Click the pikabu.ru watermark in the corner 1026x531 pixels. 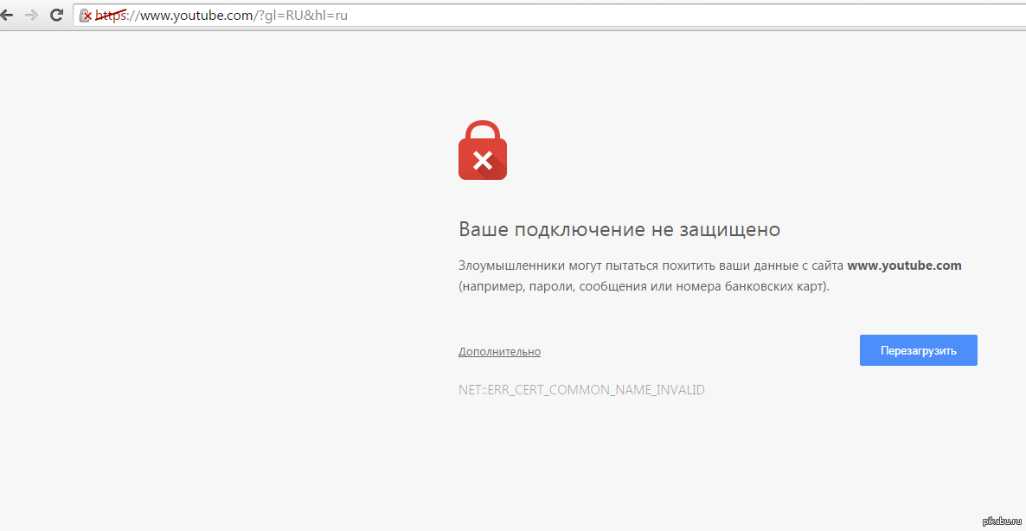(1001, 520)
